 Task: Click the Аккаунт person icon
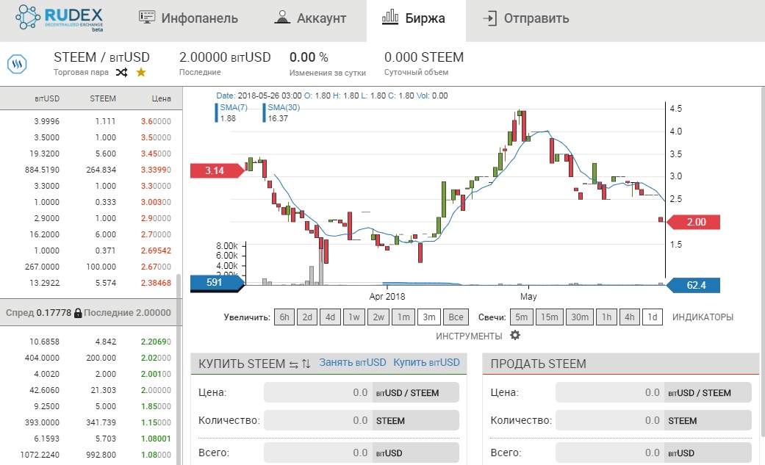282,17
